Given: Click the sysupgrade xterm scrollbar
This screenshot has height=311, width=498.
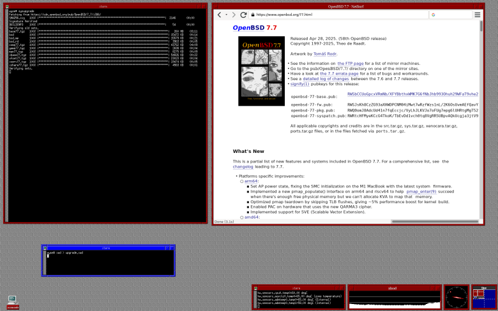Looking at the screenshot, I should pyautogui.click(x=6, y=115).
